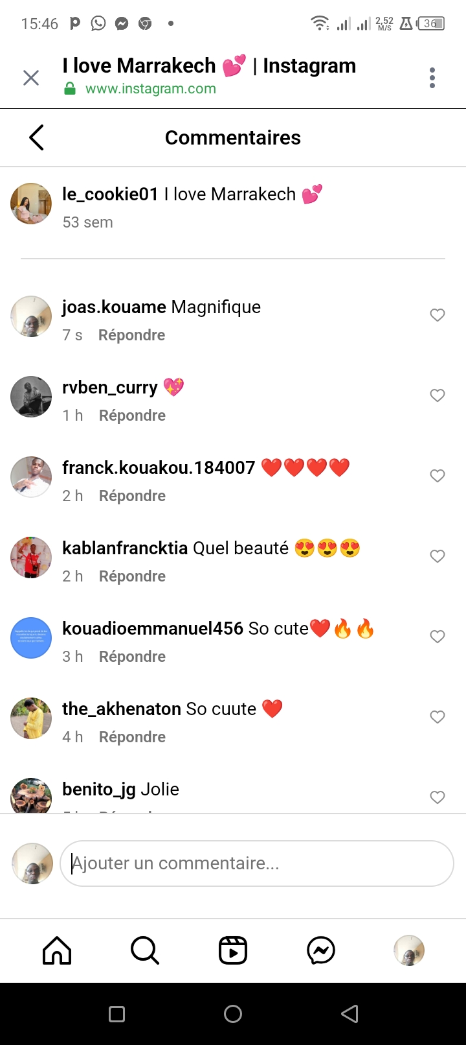Like joas.kouame's Magnifique comment

[438, 315]
